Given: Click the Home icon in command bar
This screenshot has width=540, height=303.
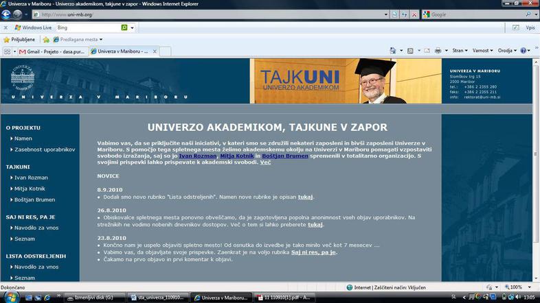Looking at the screenshot, I should [394, 51].
